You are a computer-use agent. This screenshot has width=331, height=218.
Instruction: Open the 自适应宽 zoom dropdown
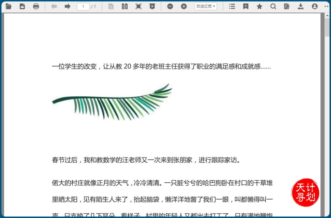pos(206,6)
